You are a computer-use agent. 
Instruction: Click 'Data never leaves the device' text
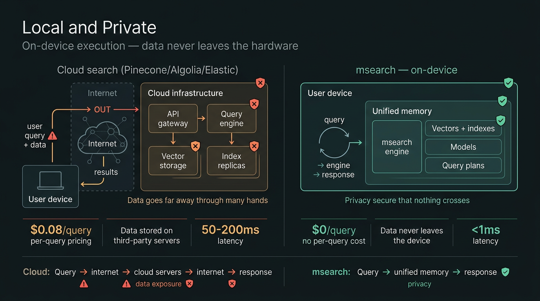[412, 236]
